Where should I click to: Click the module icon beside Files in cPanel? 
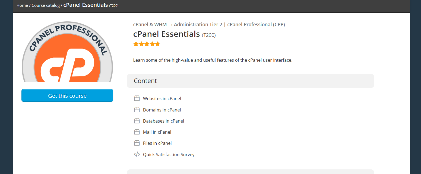tap(137, 143)
